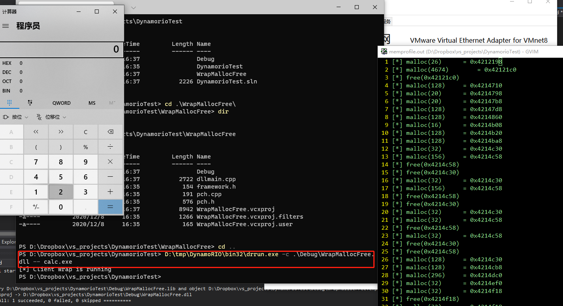The image size is (563, 306).
Task: Click the left shift << key
Action: pos(36,132)
